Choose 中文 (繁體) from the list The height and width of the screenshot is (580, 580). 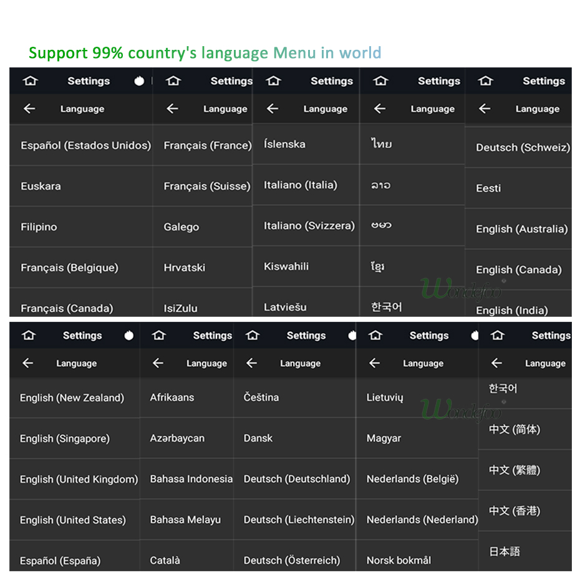tap(514, 470)
